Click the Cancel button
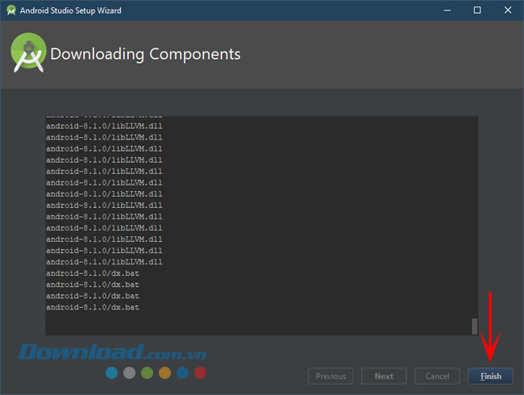This screenshot has width=524, height=395. (x=437, y=376)
